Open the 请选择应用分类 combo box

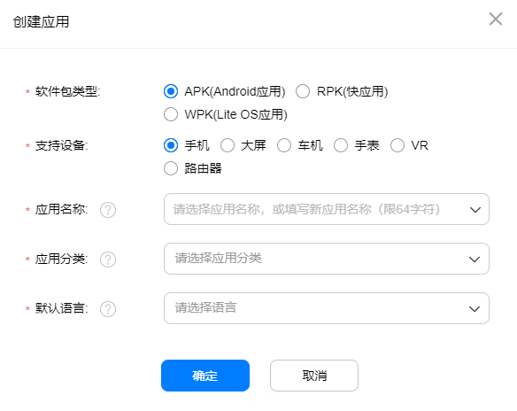tap(327, 259)
